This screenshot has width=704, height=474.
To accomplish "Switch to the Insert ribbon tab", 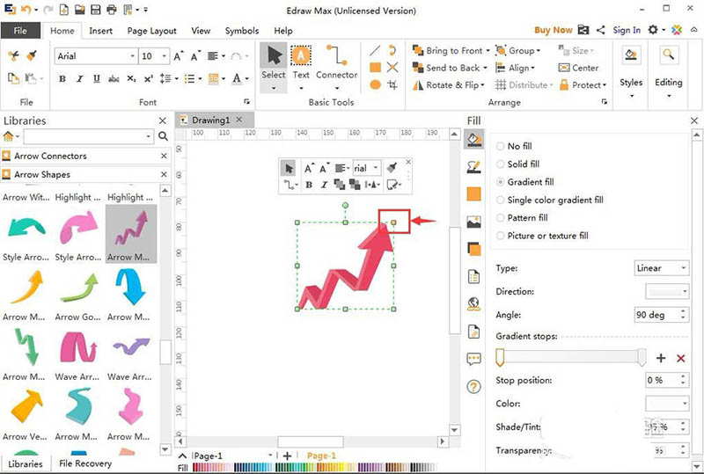I will point(100,31).
